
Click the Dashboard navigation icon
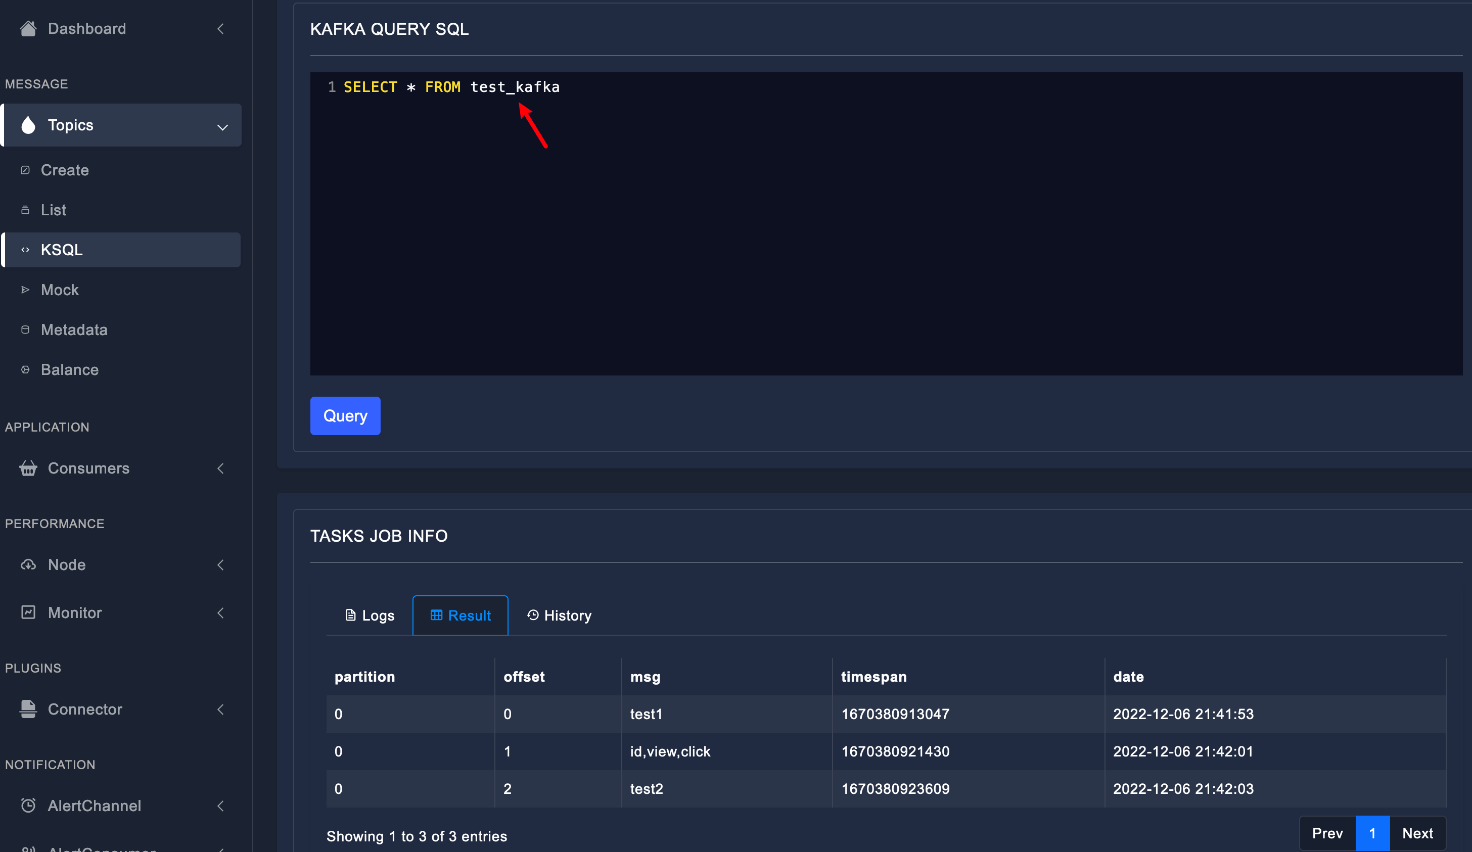(29, 27)
